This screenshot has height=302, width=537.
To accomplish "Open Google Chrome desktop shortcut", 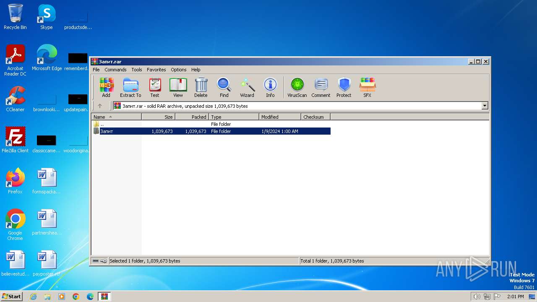I will [x=15, y=225].
